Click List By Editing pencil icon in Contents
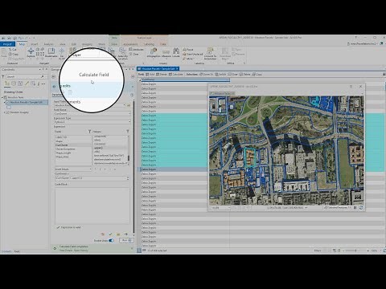 27,83
